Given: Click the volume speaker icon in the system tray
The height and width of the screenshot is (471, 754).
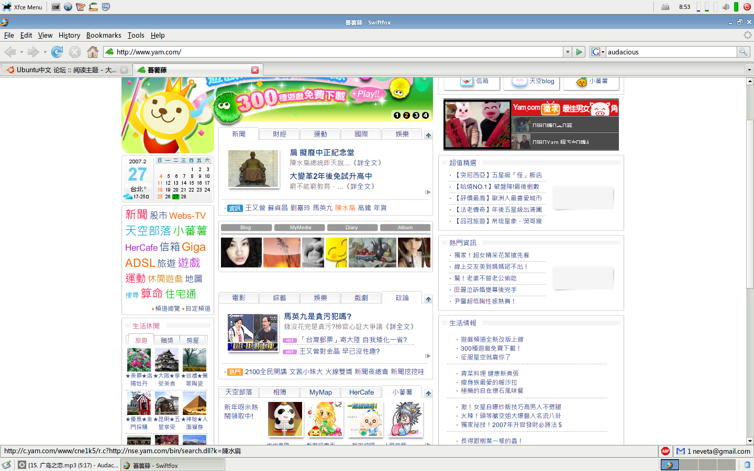Looking at the screenshot, I should tap(726, 7).
